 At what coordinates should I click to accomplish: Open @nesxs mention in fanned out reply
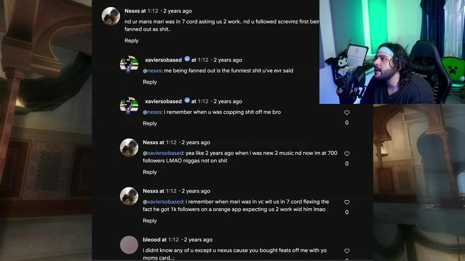(x=152, y=71)
